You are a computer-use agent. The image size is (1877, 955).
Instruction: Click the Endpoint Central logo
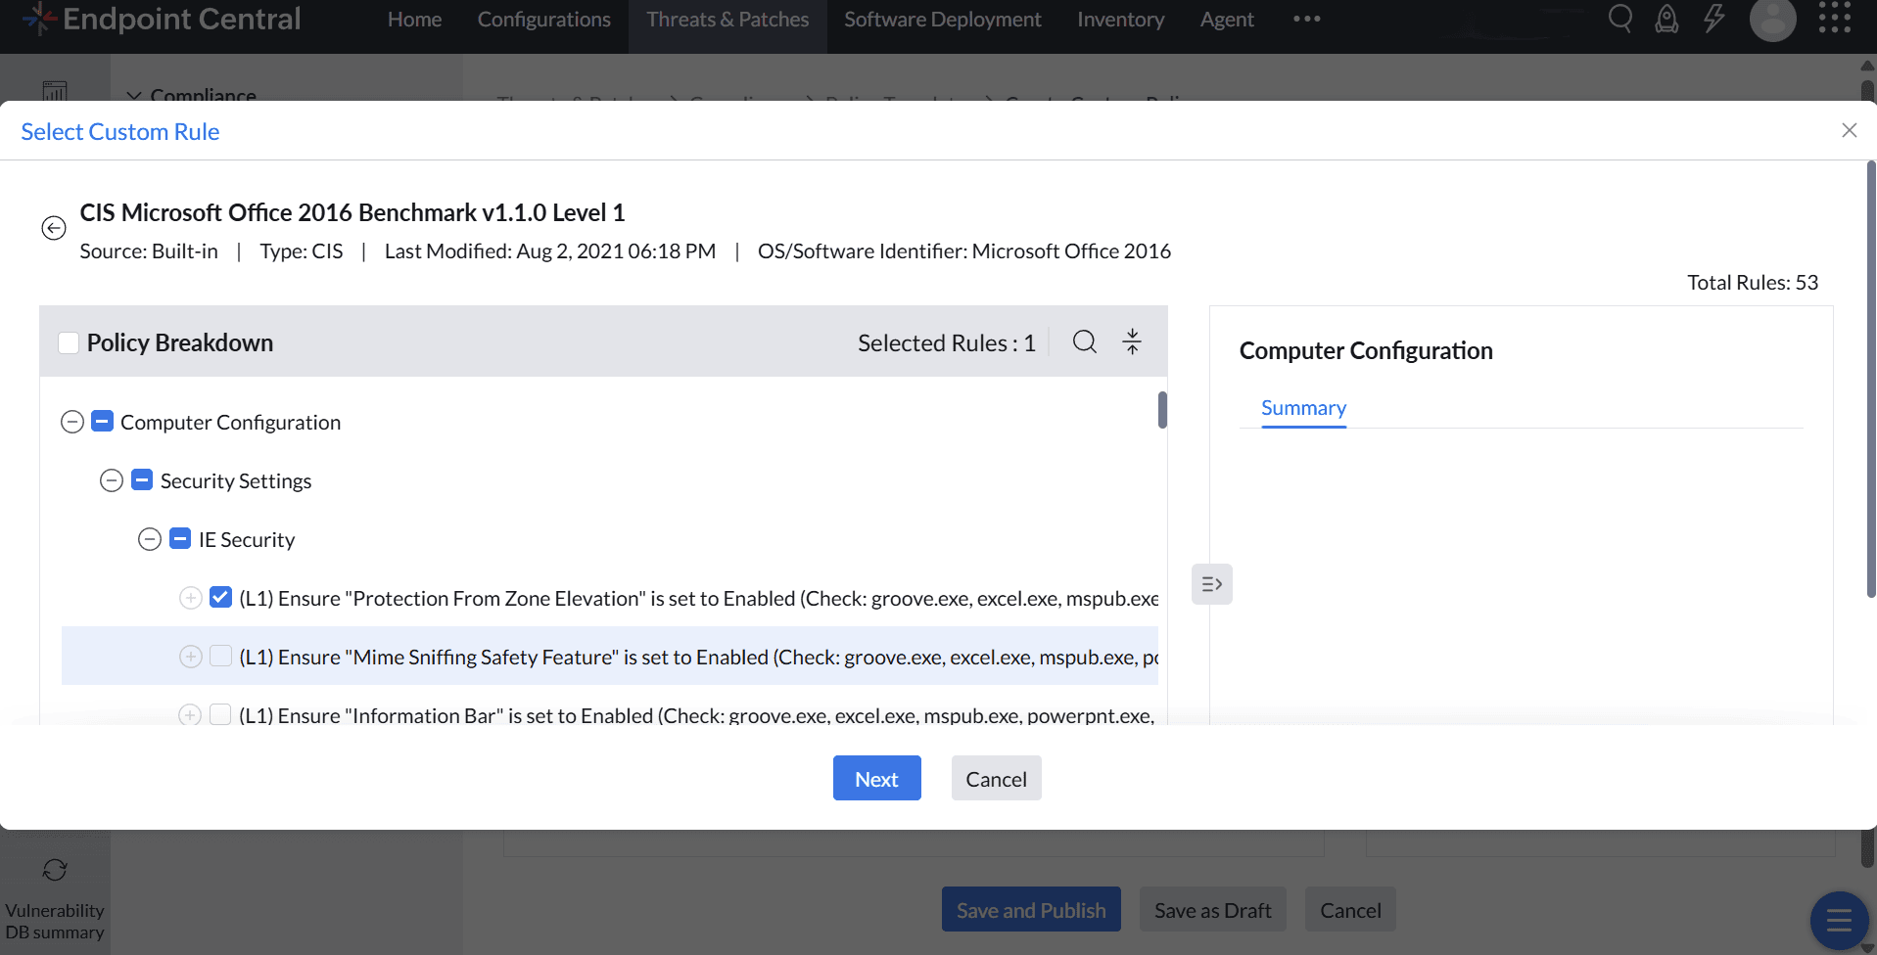[x=163, y=19]
